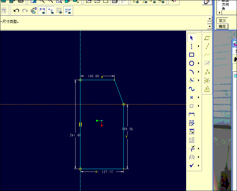This screenshot has width=237, height=191.
Task: Undo the last sketch action
Action: [x=16, y=10]
